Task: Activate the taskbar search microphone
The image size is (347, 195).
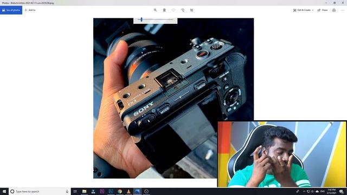Action: pos(67,191)
